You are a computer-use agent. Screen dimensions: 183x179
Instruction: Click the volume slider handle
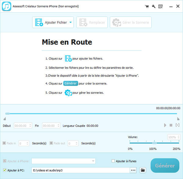tap(155, 143)
